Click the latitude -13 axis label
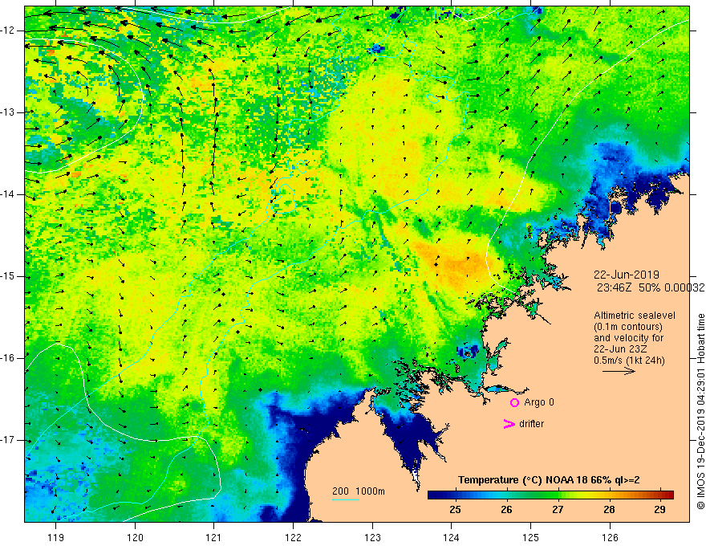 pos(8,112)
